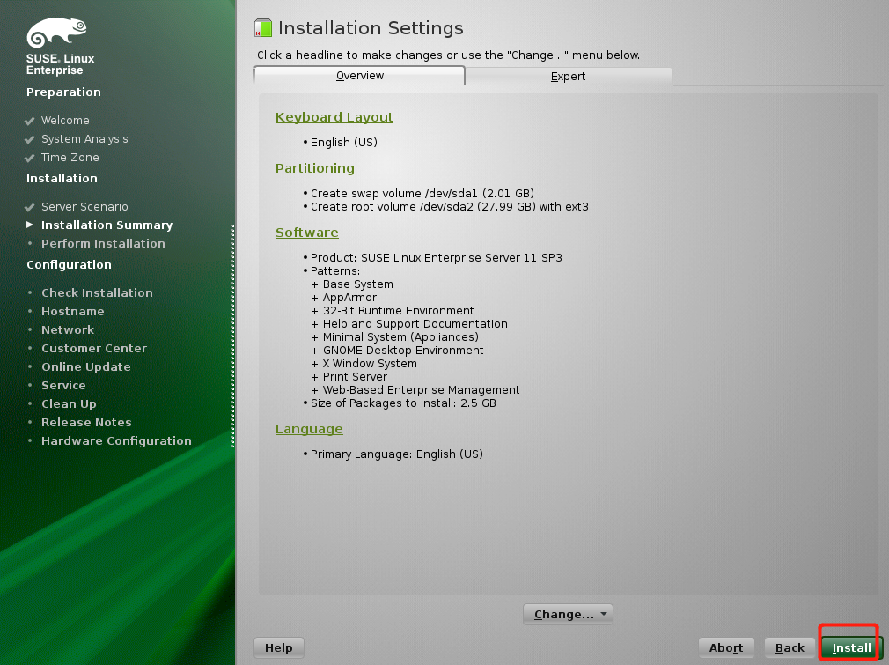Click the checkmark next to Welcome
The image size is (889, 665).
click(x=29, y=121)
